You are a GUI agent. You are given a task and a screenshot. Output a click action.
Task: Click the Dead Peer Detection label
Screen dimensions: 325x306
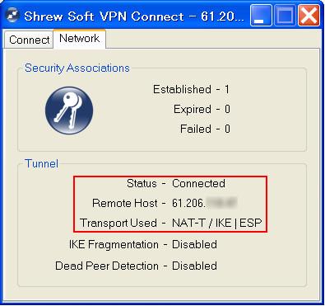coord(107,266)
